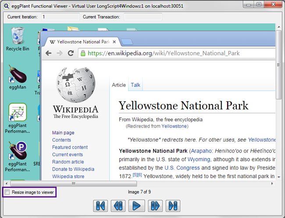Click the browser back arrow
The image size is (285, 218).
tap(48, 53)
